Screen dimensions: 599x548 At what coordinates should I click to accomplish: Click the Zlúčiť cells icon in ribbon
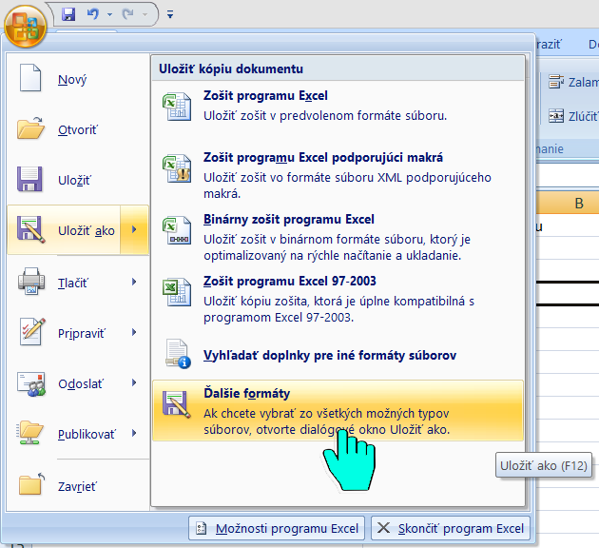[x=556, y=115]
